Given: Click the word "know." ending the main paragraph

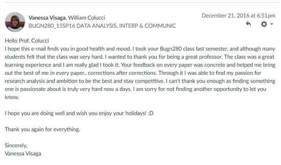Looking at the screenshot, I should tap(12, 97).
